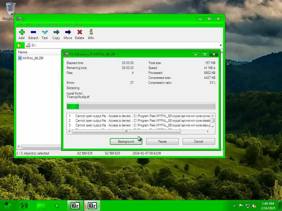Viewport: 282px width, 211px height.
Task: Click the 7z icon in the extraction dialog title bar
Action: click(66, 54)
